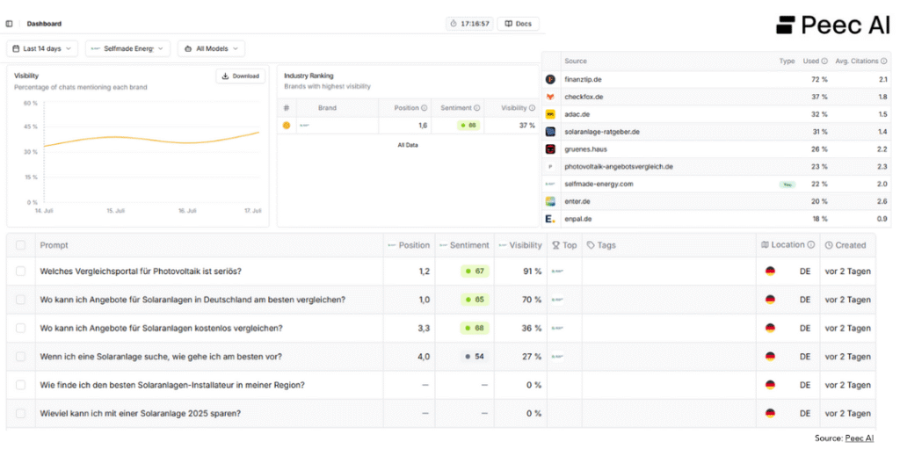This screenshot has height=449, width=900.
Task: Click the Peec AI logo
Action: (x=833, y=25)
